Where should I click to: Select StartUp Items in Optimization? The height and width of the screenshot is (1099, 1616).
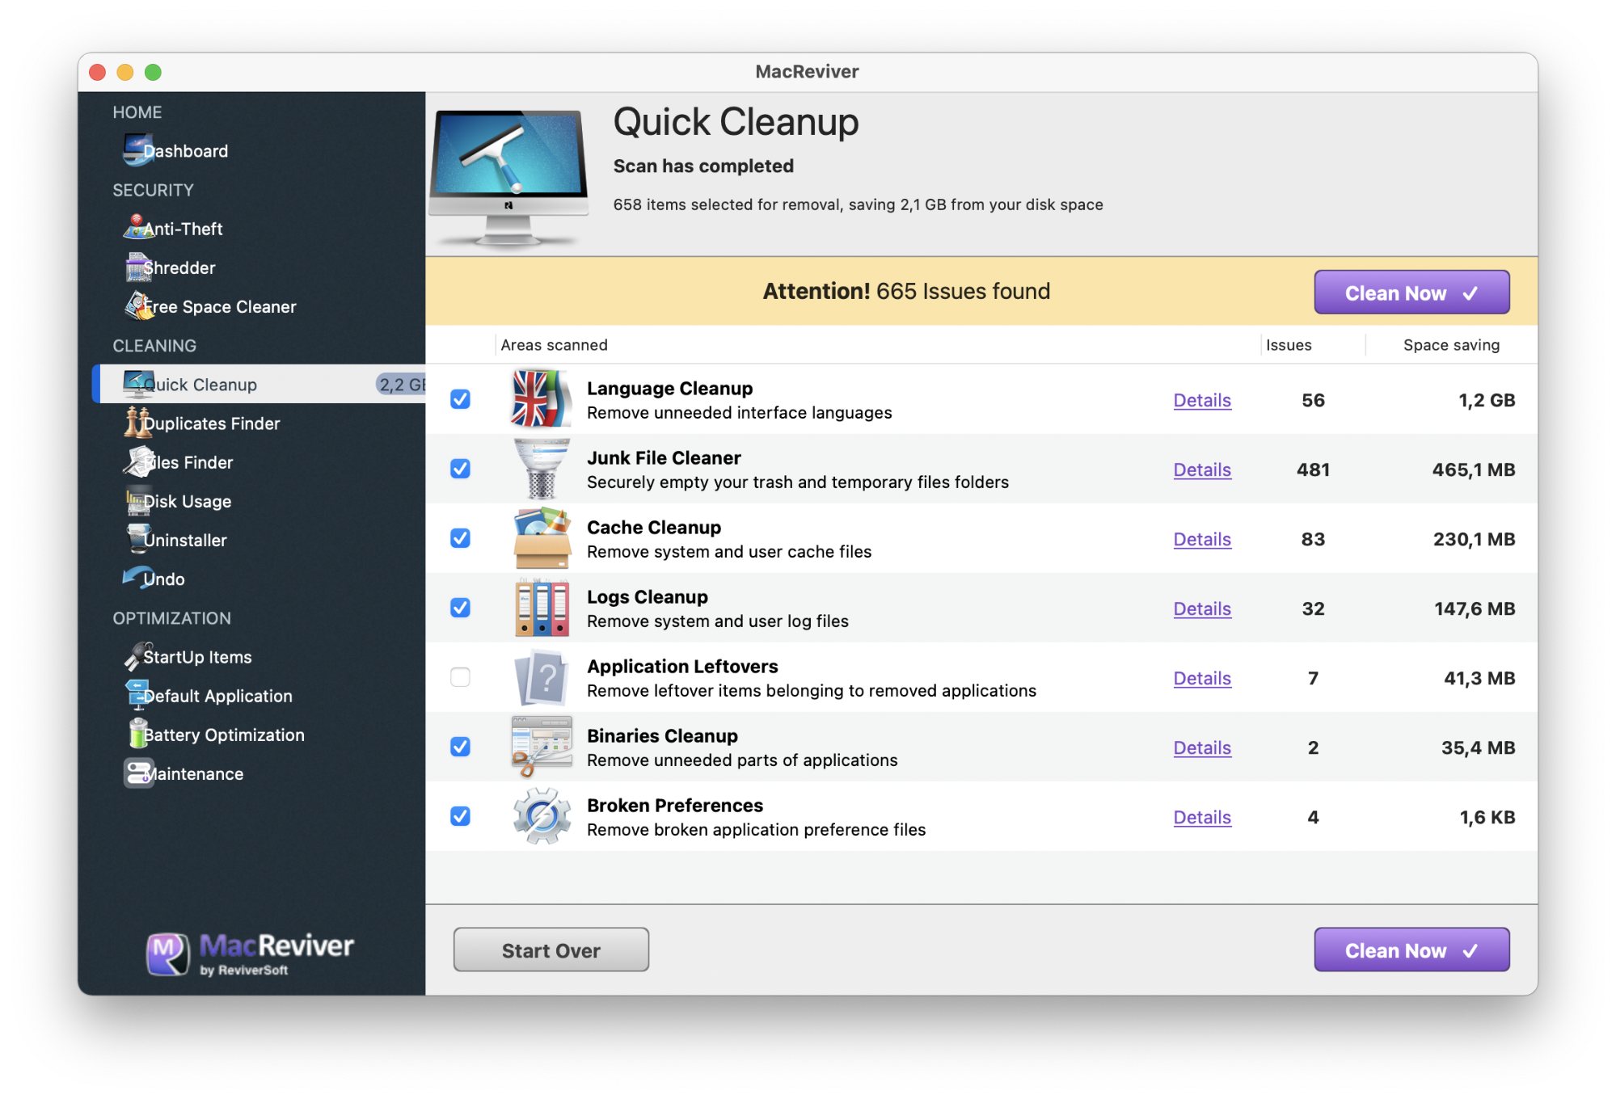coord(197,657)
